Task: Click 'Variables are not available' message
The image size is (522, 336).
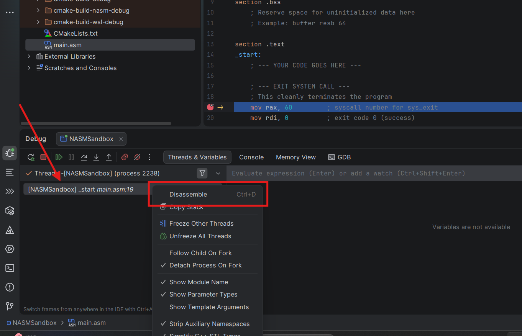Action: 471,227
